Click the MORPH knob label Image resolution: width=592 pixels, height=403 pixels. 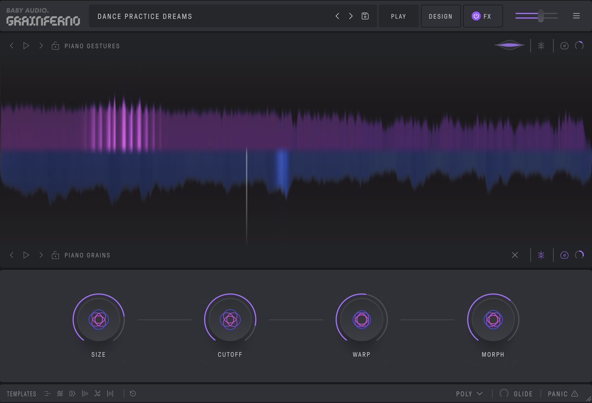coord(493,354)
